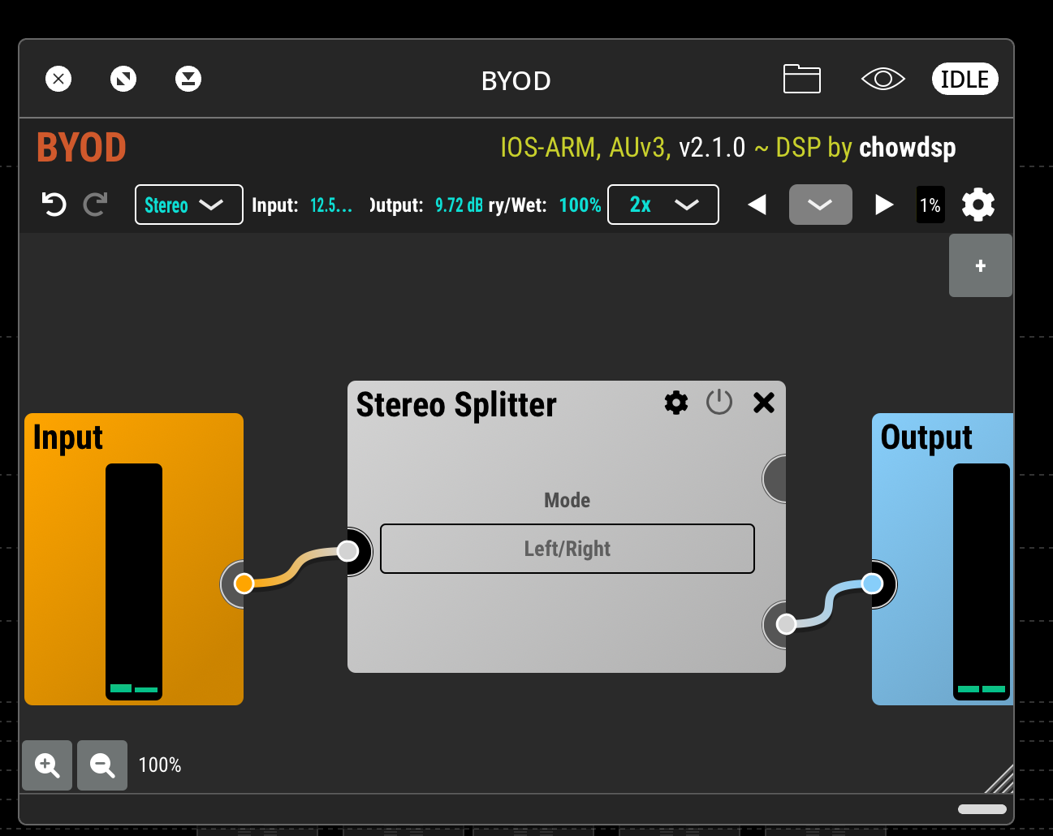Zoom out the processor board
This screenshot has height=836, width=1053.
(x=102, y=765)
